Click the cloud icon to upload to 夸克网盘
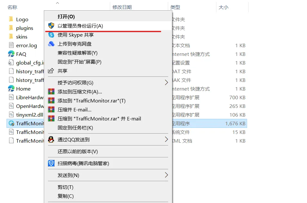 click(51, 44)
